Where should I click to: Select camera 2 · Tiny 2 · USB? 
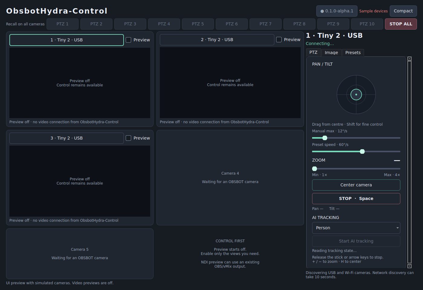[217, 40]
